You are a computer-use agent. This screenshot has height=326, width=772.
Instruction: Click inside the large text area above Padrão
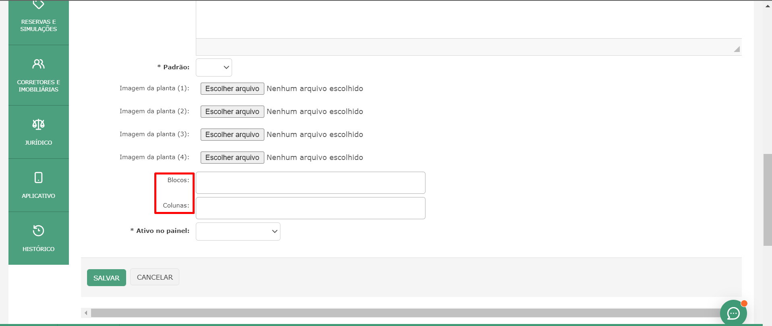click(x=469, y=19)
